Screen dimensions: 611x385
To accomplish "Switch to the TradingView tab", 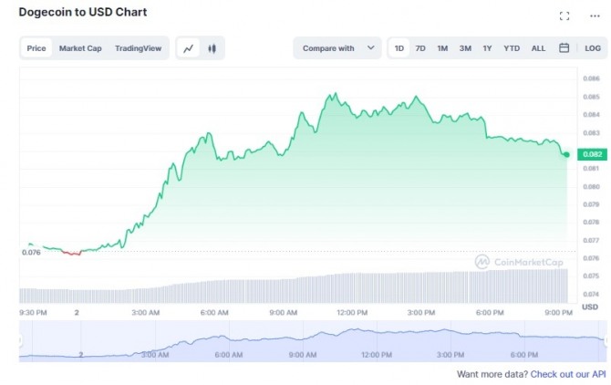I will click(x=138, y=48).
